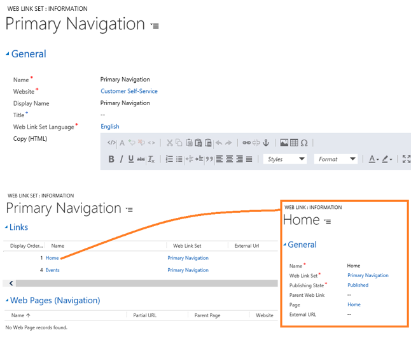The width and height of the screenshot is (418, 337).
Task: Sort by External Url column
Action: click(x=247, y=246)
